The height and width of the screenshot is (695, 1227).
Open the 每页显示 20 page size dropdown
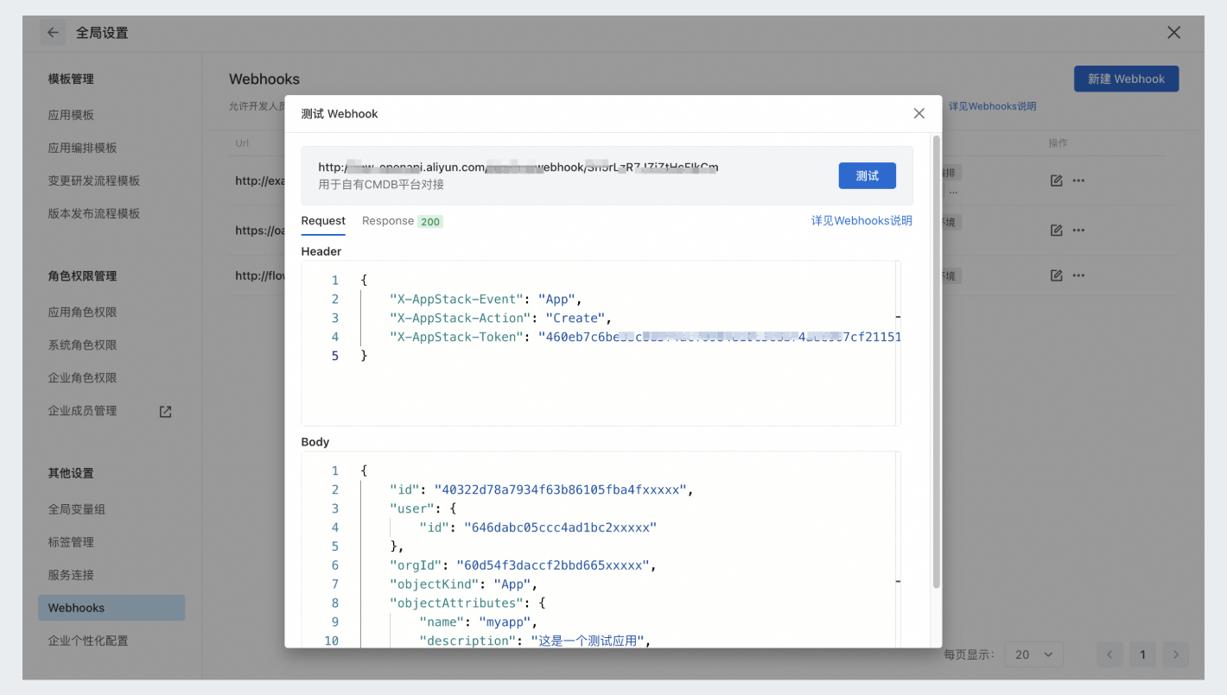[x=1034, y=654]
